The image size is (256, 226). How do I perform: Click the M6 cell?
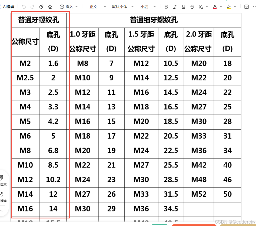[25, 136]
